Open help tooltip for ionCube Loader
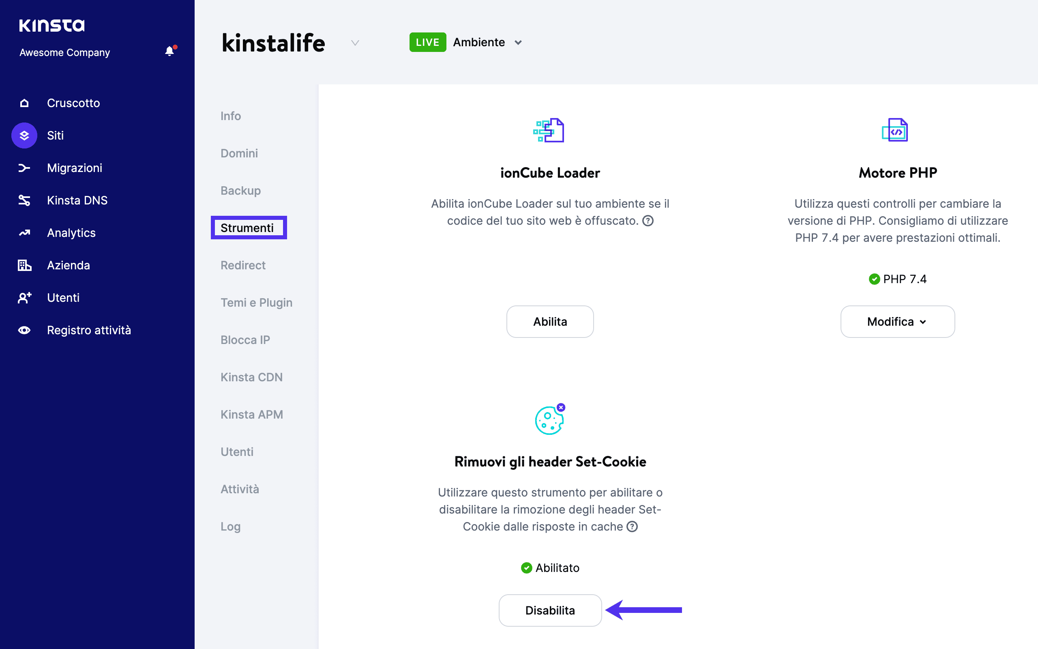The image size is (1038, 649). click(648, 221)
